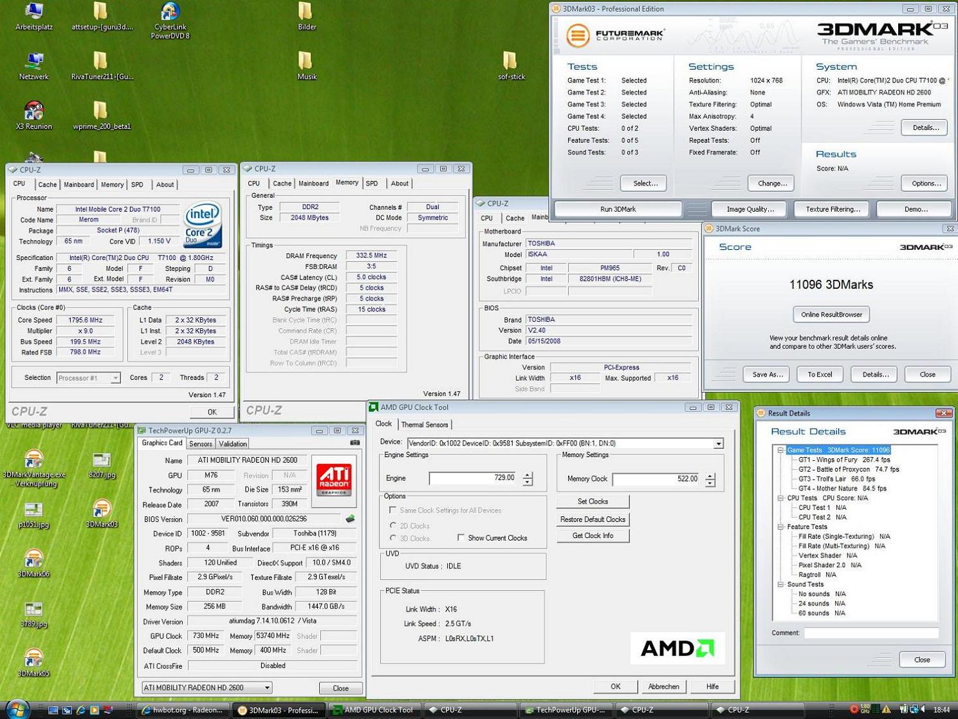958x719 pixels.
Task: Click Select... under Tests in 3DMark03
Action: 645,183
